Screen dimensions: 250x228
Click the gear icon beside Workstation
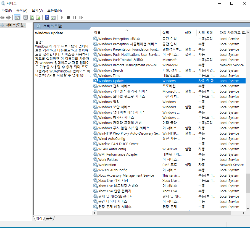(x=95, y=165)
